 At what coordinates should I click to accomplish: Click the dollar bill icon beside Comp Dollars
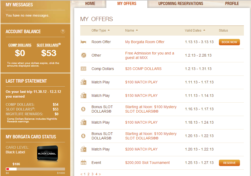coord(83,69)
